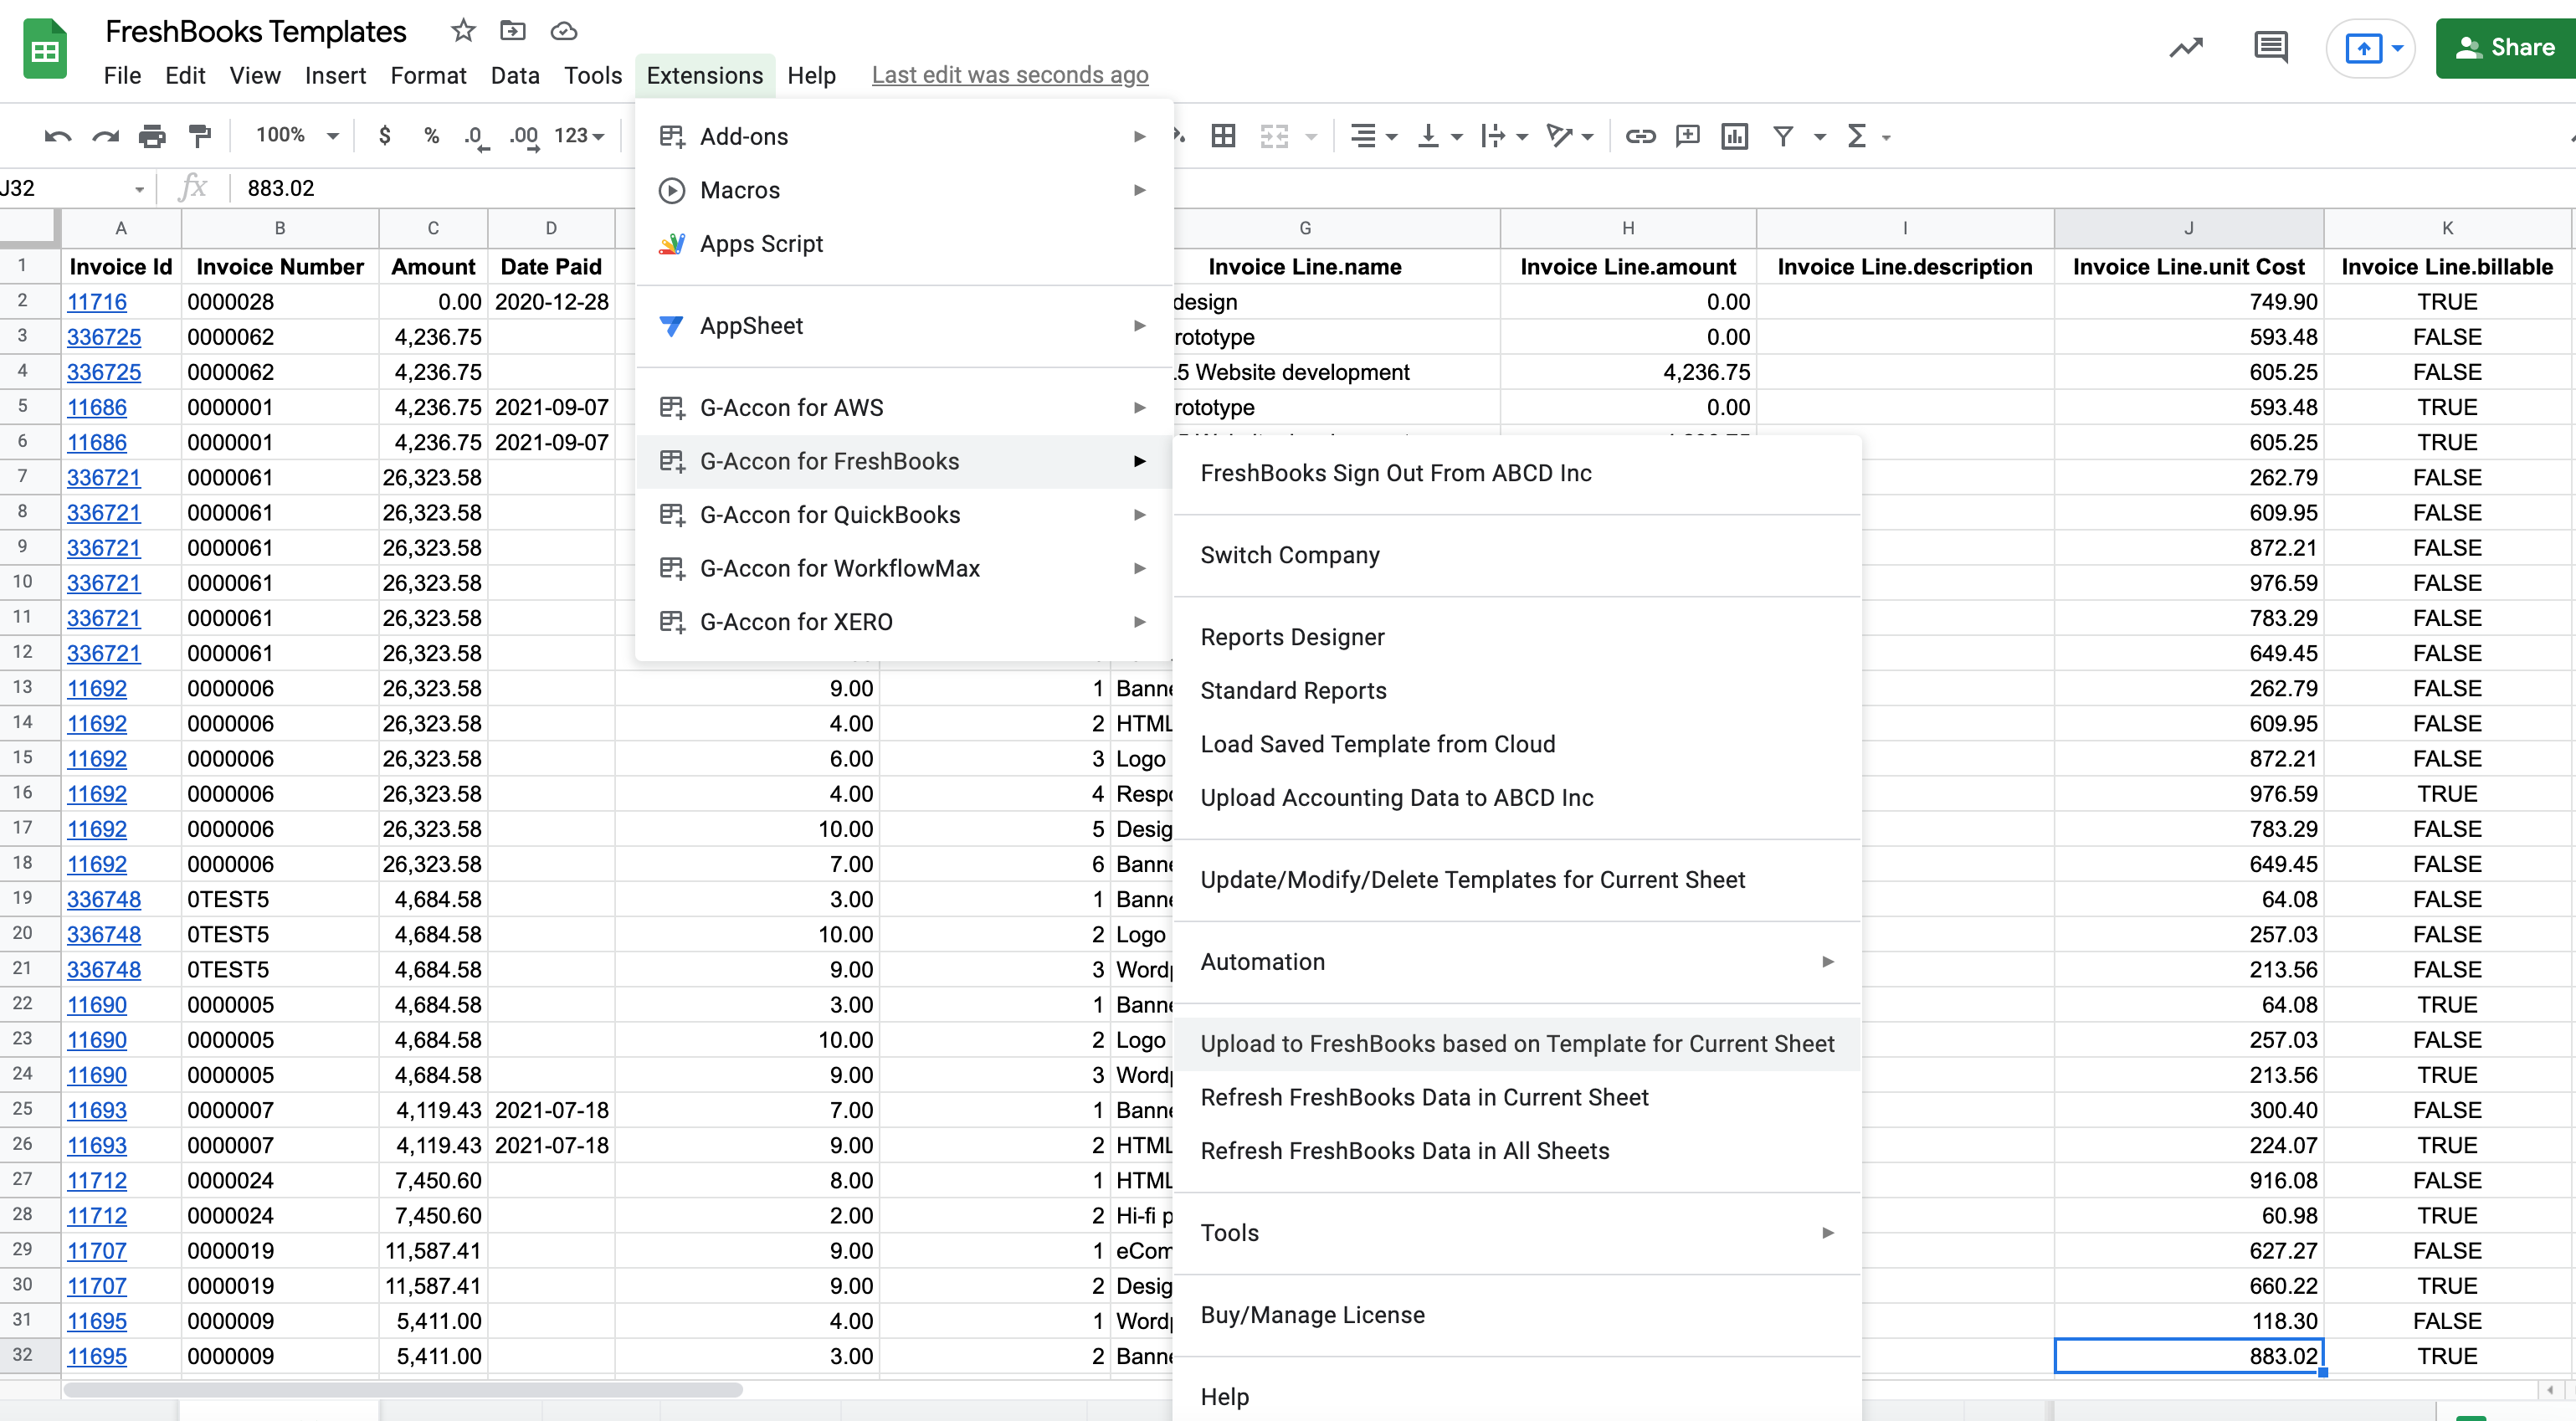Viewport: 2576px width, 1421px height.
Task: Open the Format menu
Action: tap(428, 76)
